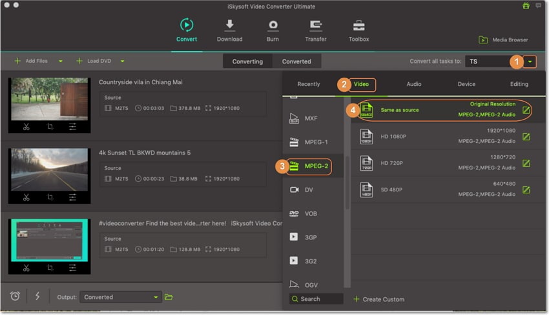Click the Add Files button

point(31,61)
